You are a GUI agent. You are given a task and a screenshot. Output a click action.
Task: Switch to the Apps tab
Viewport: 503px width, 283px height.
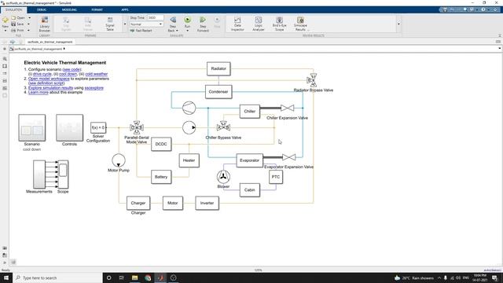point(125,9)
